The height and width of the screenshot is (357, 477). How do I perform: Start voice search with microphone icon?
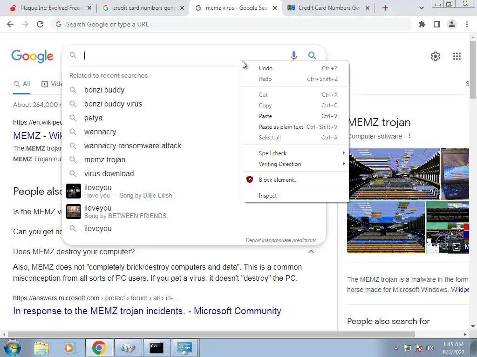(x=293, y=56)
